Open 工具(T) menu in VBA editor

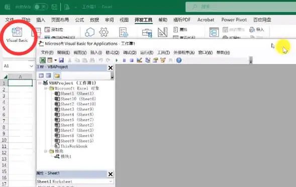(163, 52)
